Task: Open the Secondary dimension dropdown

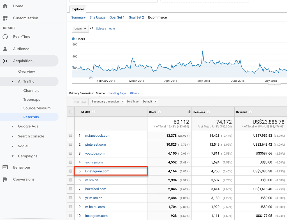Action: [107, 102]
